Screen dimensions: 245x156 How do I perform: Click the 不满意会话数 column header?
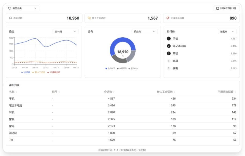[x=225, y=92]
